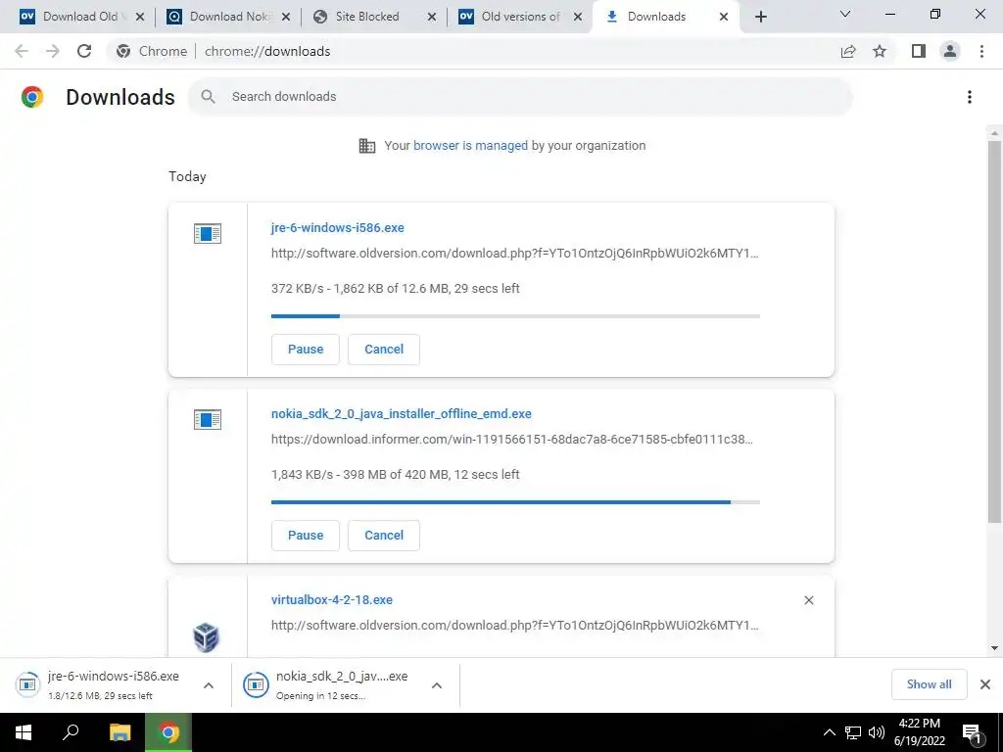Open File Explorer from taskbar
The height and width of the screenshot is (752, 1003).
click(x=119, y=732)
